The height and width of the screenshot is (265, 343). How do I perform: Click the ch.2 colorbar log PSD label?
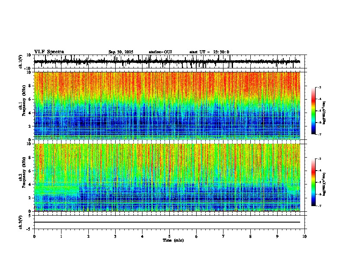tap(324, 184)
